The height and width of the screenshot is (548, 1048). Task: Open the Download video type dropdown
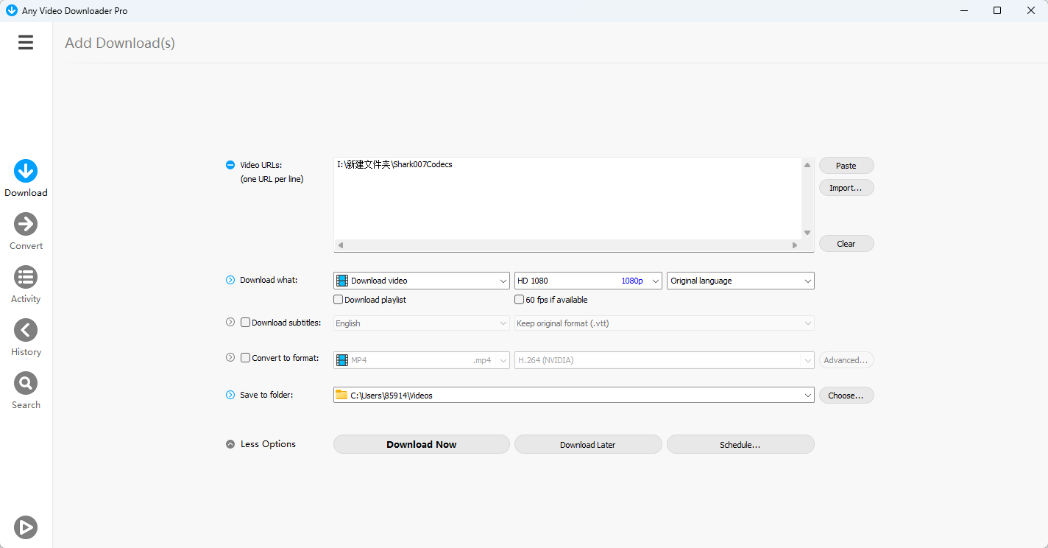(422, 281)
